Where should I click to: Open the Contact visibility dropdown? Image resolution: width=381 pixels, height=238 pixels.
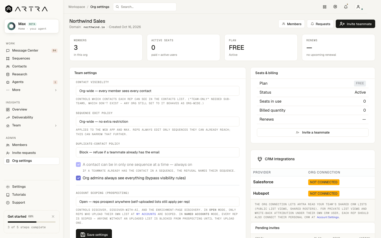tap(158, 91)
